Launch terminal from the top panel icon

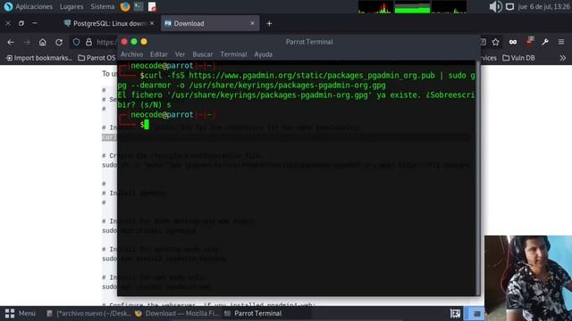tap(139, 6)
